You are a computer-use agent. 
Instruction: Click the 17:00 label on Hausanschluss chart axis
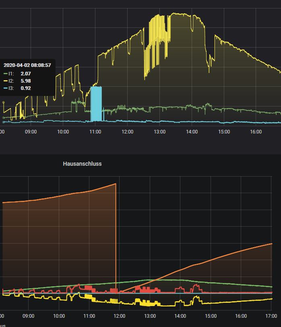[x=271, y=316]
